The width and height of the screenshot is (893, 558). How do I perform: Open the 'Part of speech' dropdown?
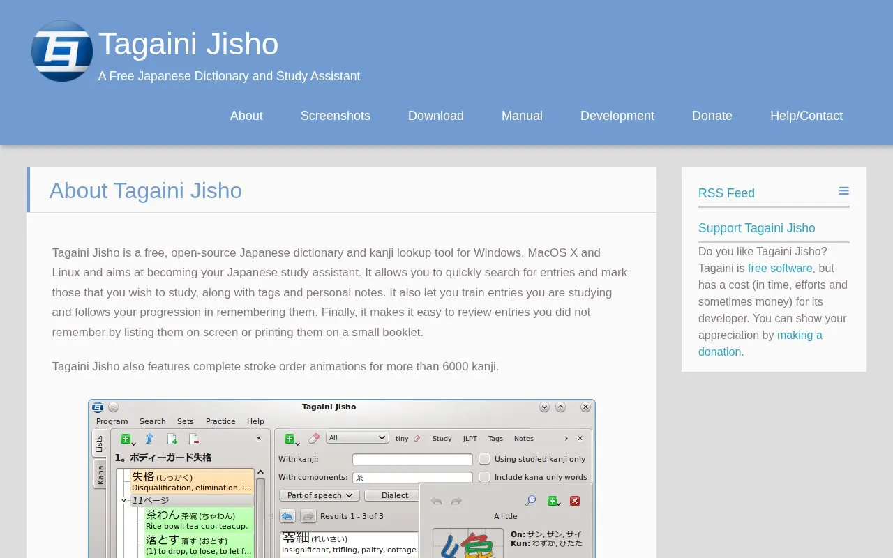point(320,495)
